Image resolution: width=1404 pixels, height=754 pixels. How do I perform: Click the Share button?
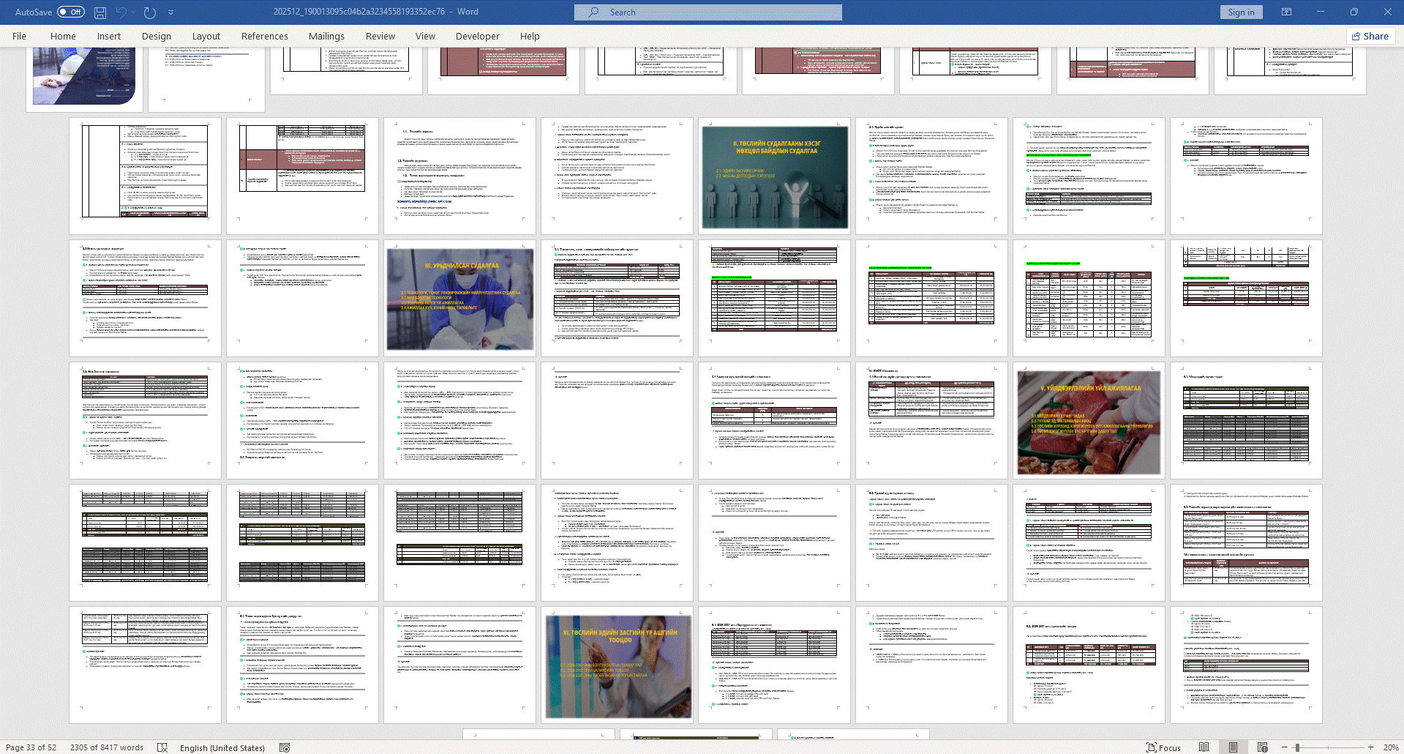(x=1370, y=37)
